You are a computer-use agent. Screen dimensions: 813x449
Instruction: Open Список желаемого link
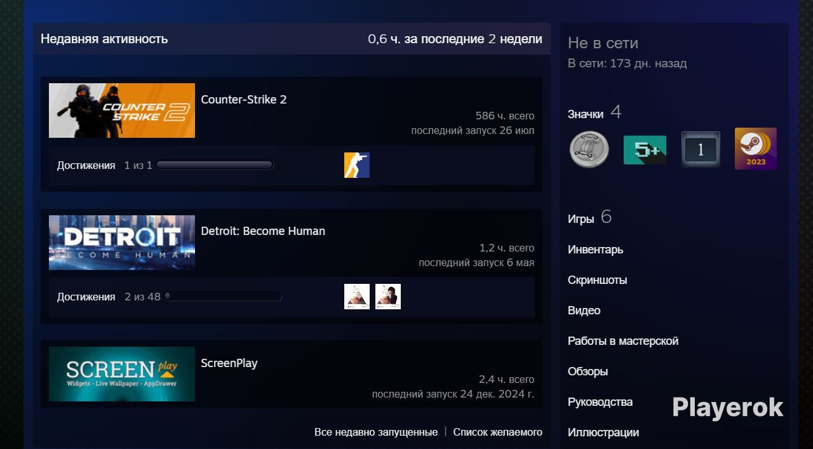[498, 432]
